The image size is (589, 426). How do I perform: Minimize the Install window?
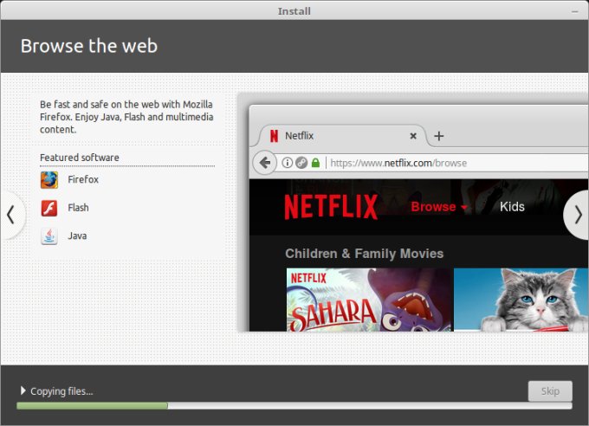coord(575,11)
